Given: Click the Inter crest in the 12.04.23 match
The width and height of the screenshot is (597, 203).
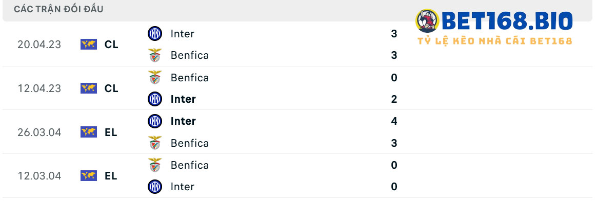Looking at the screenshot, I should pyautogui.click(x=154, y=99).
